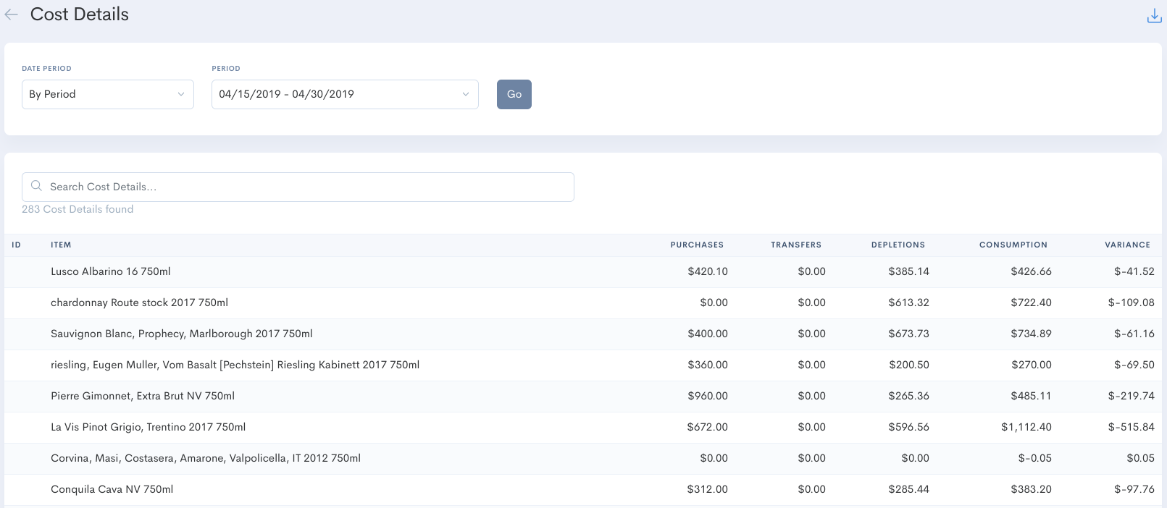Viewport: 1167px width, 508px height.
Task: Click the $-219.74 variance value
Action: click(1132, 396)
